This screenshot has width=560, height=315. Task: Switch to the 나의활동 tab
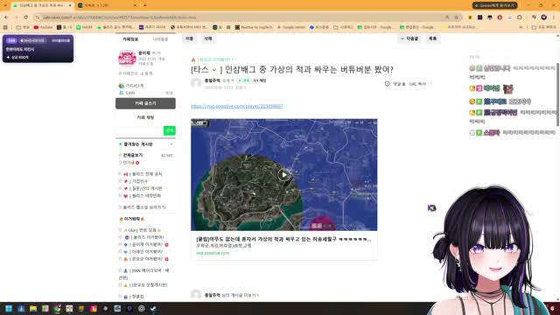160,38
